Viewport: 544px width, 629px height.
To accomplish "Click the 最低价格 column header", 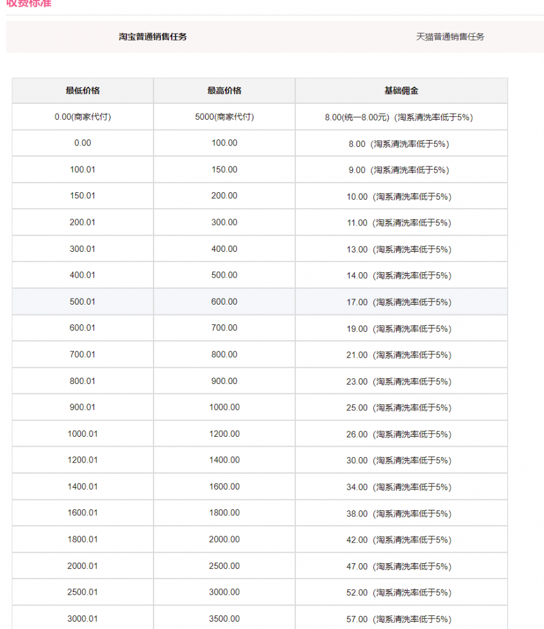I will [83, 91].
